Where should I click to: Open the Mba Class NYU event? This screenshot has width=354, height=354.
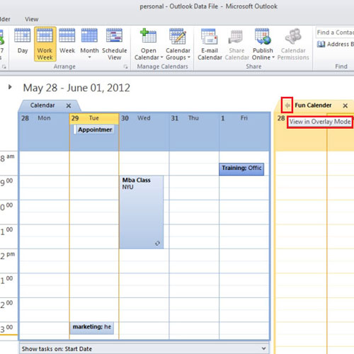(x=141, y=212)
